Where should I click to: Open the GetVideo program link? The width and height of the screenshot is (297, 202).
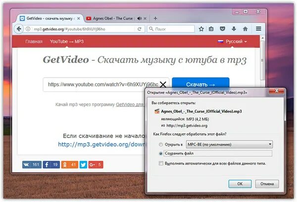pyautogui.click(x=130, y=105)
